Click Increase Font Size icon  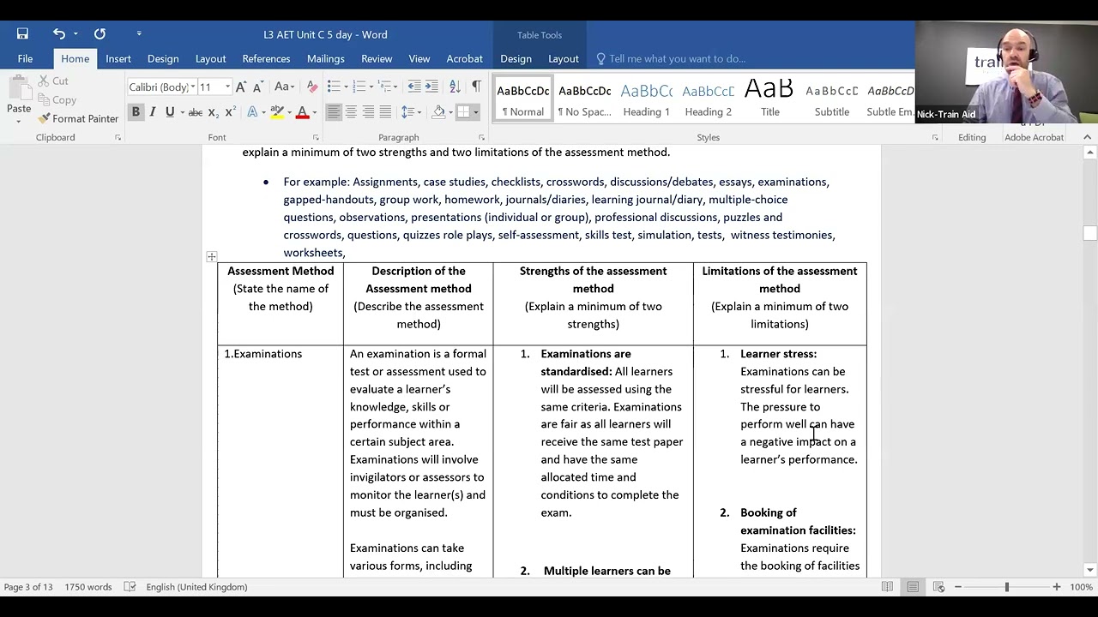(x=241, y=87)
